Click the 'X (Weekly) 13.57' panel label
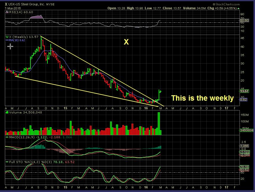 pyautogui.click(x=24, y=37)
